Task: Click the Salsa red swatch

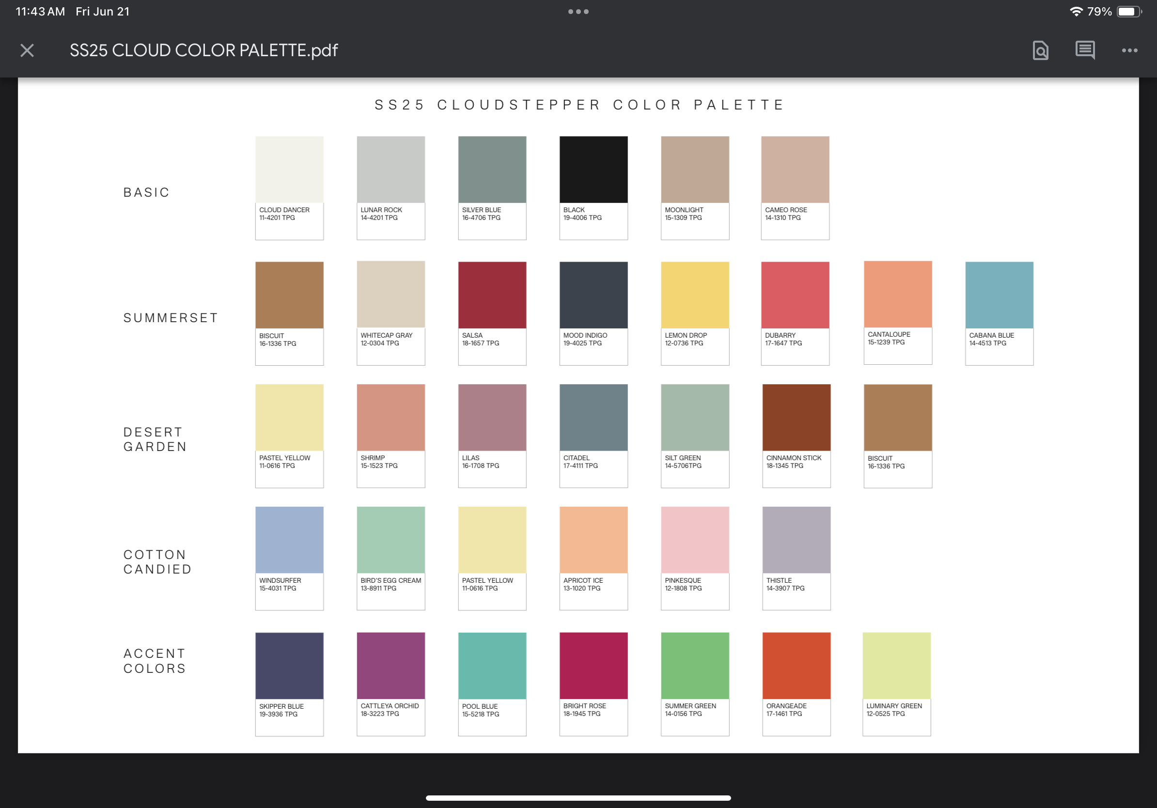Action: 492,295
